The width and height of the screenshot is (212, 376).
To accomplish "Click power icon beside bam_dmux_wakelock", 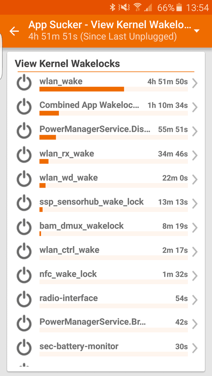I will 24,227.
